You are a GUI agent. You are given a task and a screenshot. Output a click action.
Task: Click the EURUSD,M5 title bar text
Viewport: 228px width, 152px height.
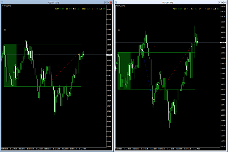[168, 3]
